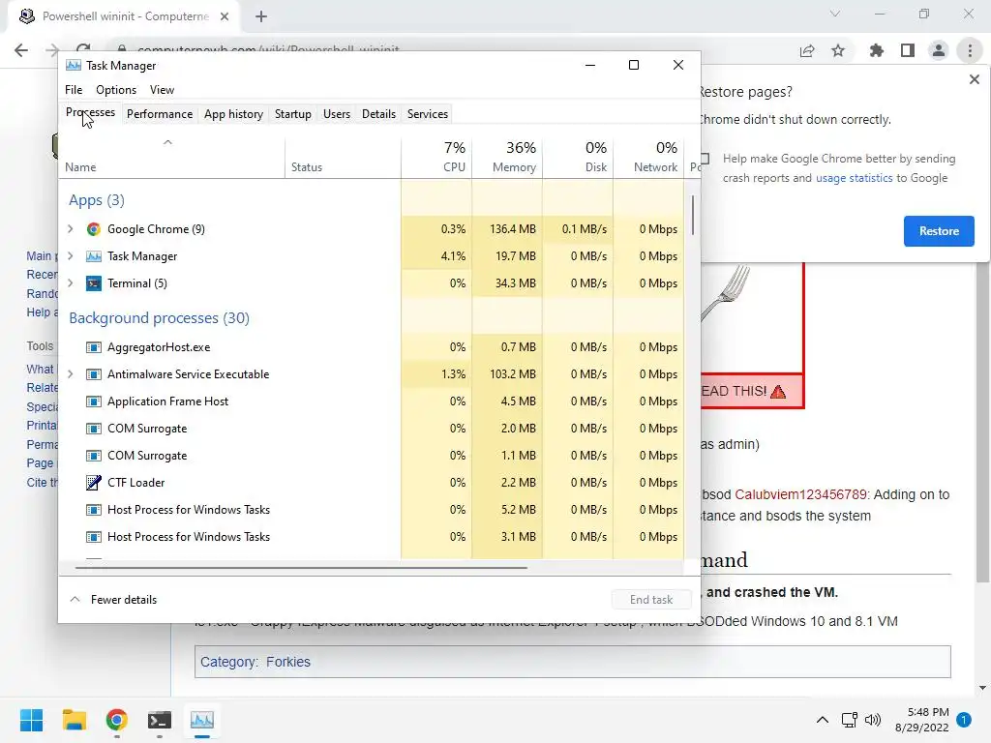The image size is (991, 743).
Task: Switch to the Startup tab
Action: click(x=292, y=114)
